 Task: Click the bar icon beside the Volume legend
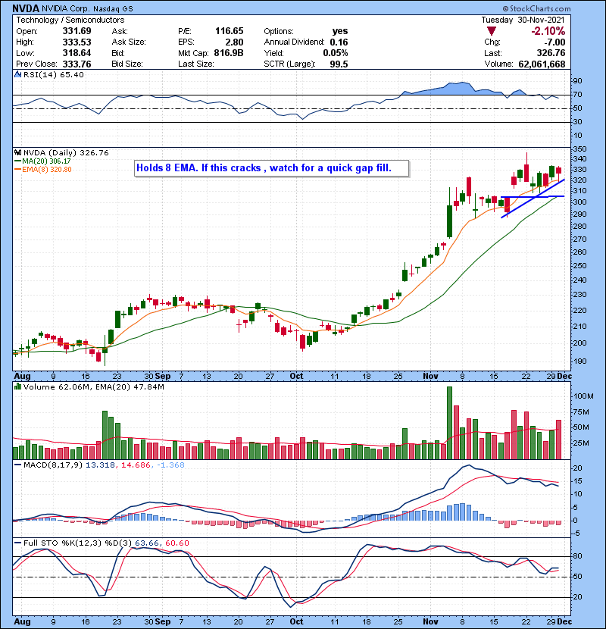coord(17,386)
